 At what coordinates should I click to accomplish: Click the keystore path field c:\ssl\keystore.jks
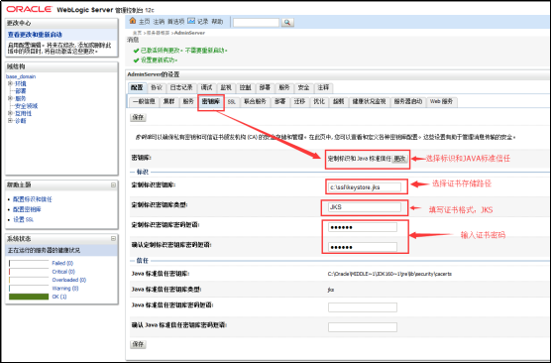coord(365,187)
